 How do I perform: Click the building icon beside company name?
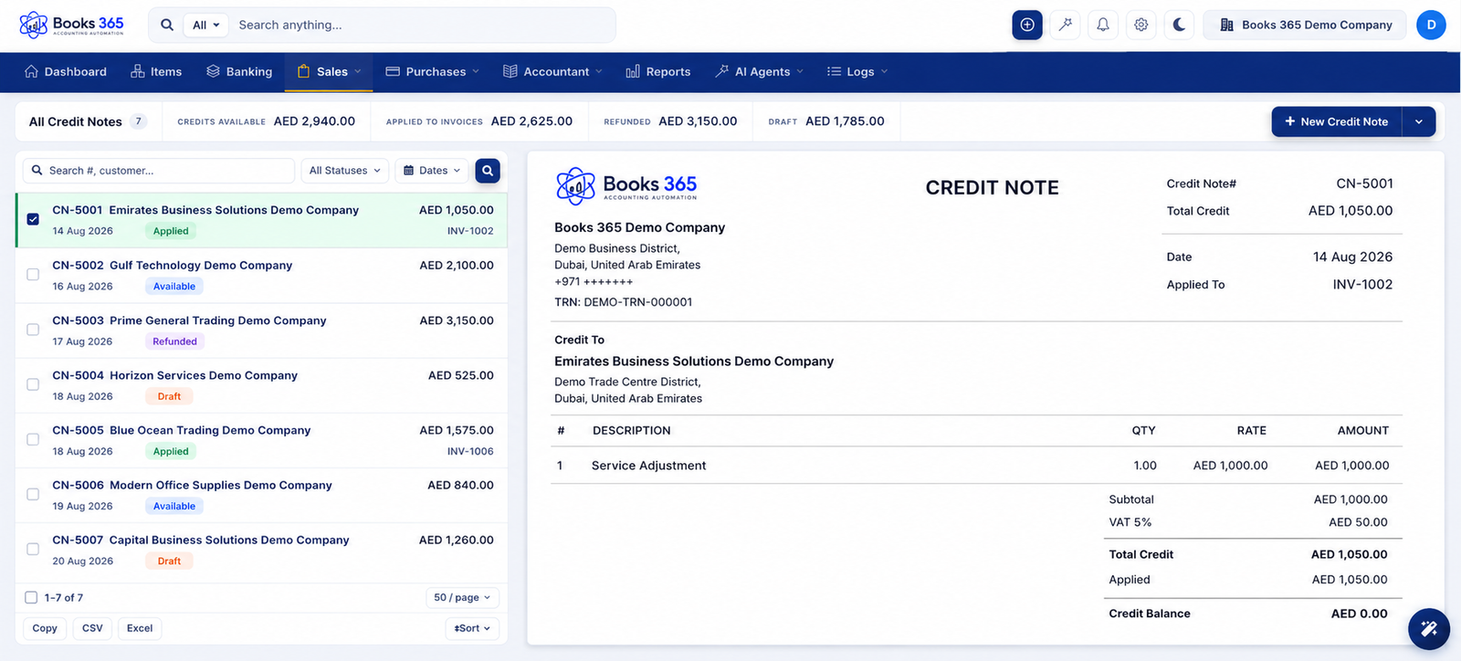[x=1227, y=25]
